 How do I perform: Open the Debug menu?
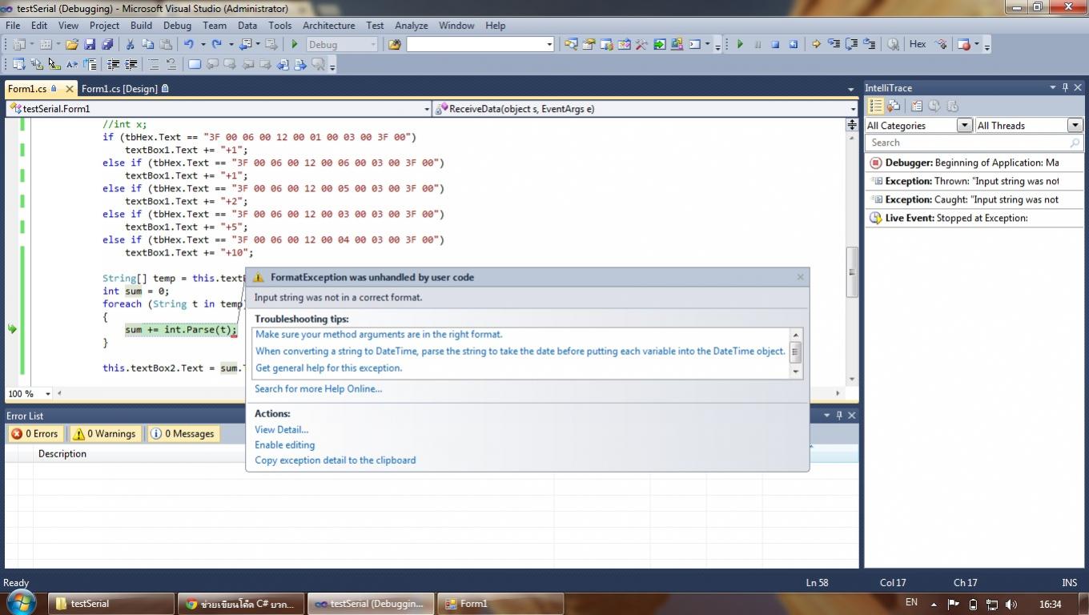click(177, 26)
